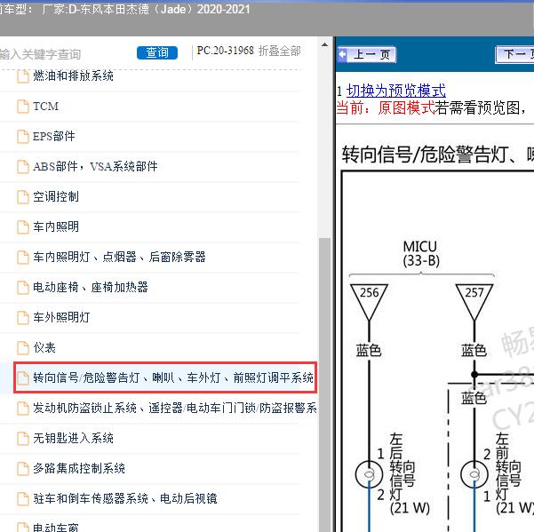534x532 pixels.
Task: Open 电动座椅、座椅加热器 entry
Action: (91, 287)
